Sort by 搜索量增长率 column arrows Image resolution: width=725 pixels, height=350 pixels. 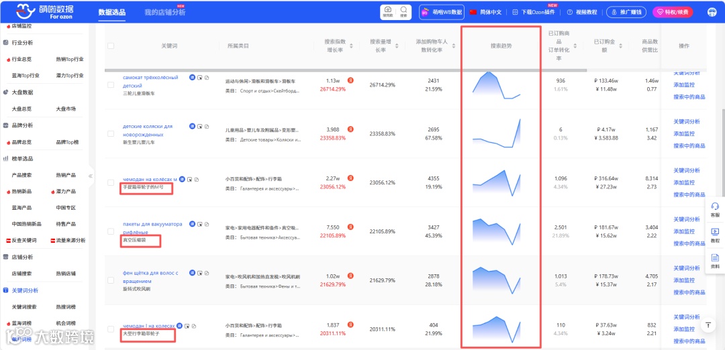(x=397, y=46)
